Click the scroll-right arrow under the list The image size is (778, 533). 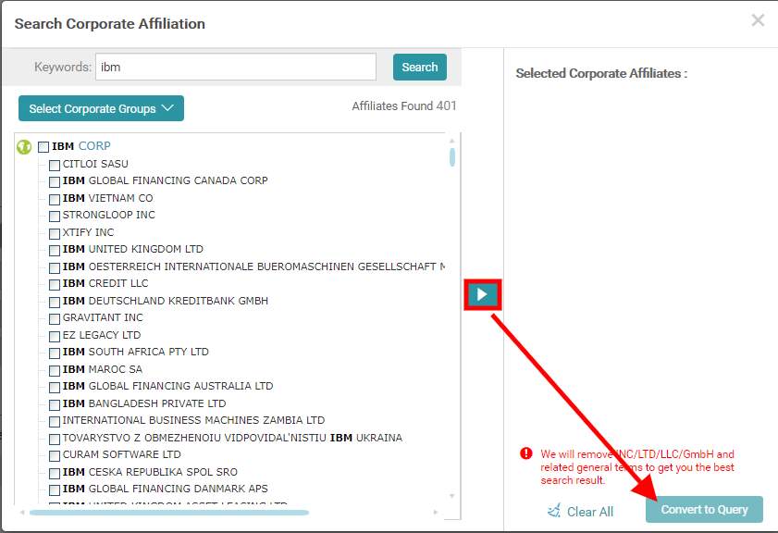coord(436,512)
